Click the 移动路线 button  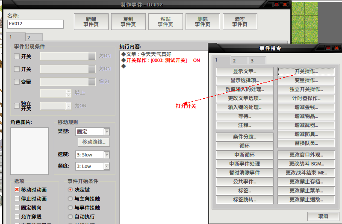tap(94, 142)
